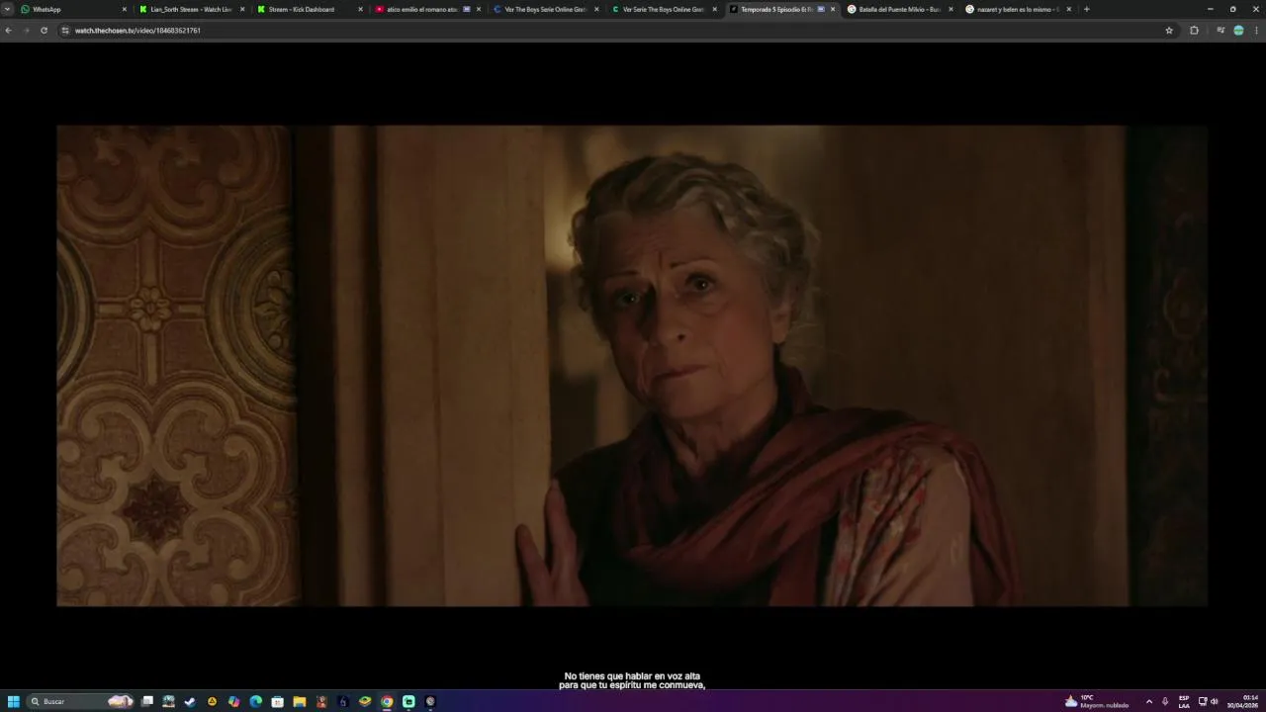Open the volume control in tray

(x=1215, y=701)
